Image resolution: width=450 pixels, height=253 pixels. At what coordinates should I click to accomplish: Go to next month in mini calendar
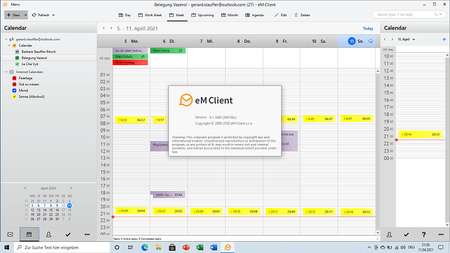(x=71, y=188)
